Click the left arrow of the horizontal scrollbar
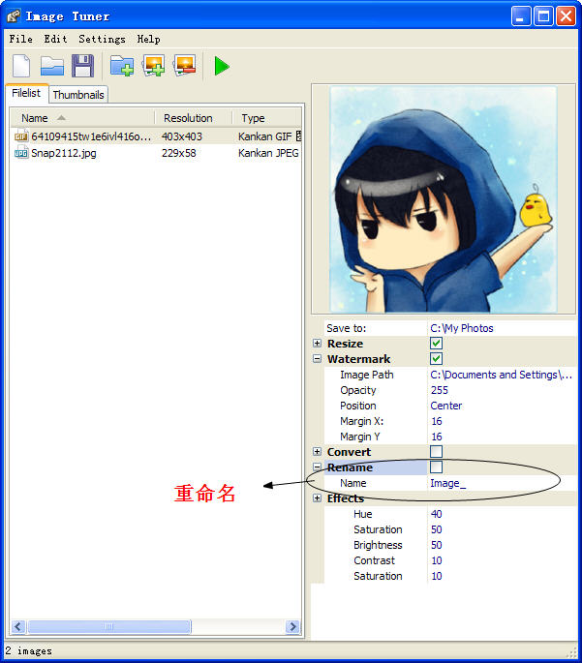The image size is (582, 663). [x=17, y=626]
